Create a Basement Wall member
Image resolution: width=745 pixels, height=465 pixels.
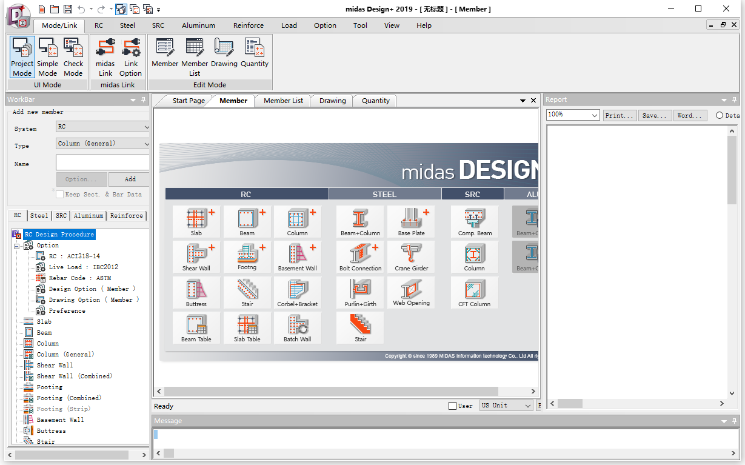tap(297, 257)
